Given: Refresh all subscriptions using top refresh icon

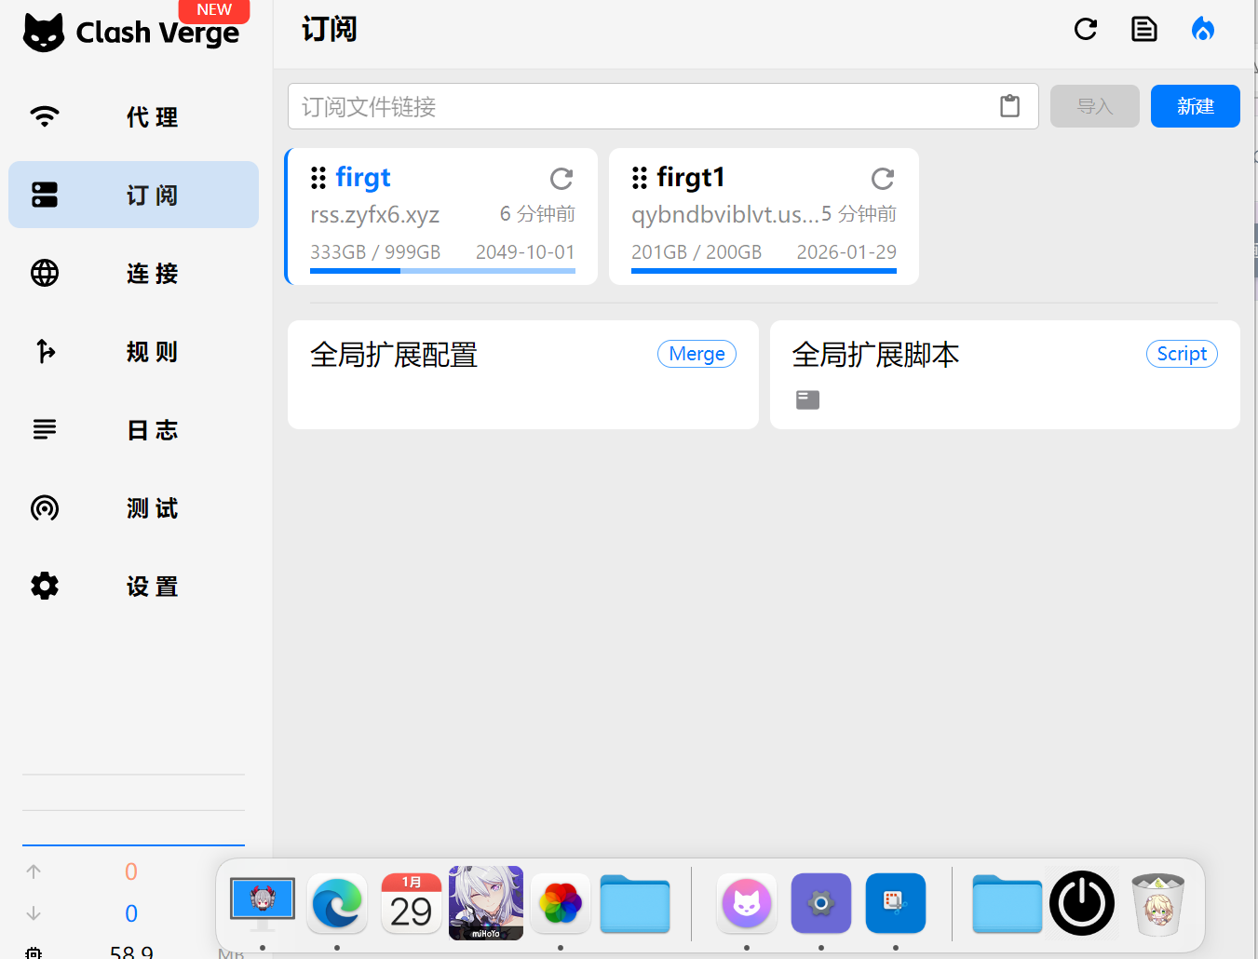Looking at the screenshot, I should pos(1086,30).
